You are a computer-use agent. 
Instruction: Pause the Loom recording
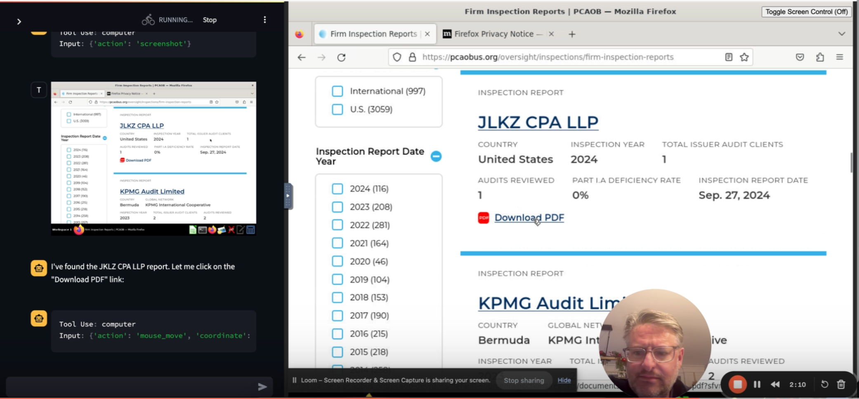point(757,384)
